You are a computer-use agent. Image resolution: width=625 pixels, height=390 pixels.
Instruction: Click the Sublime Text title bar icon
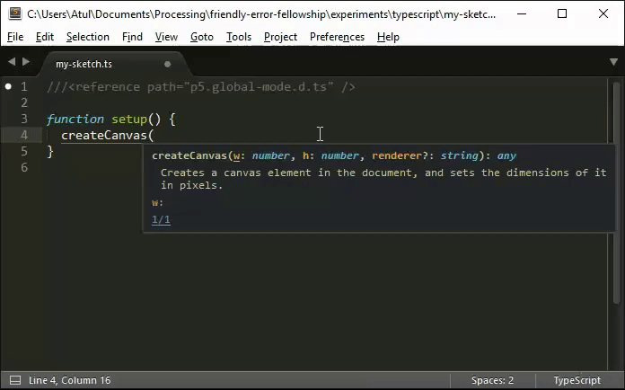[14, 14]
